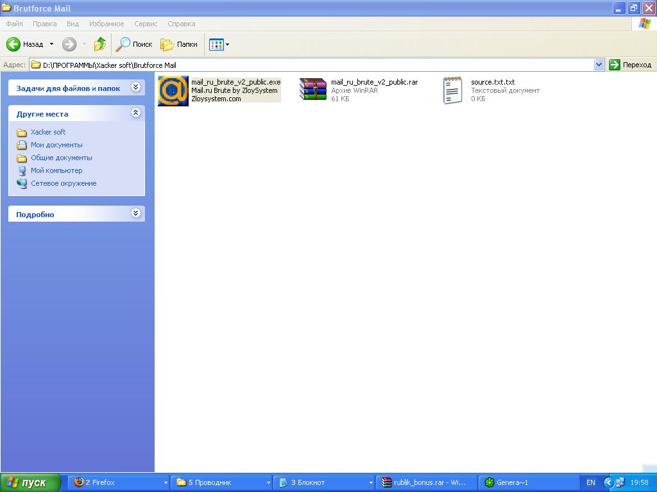Select the mail_ru_brute_v2_public.rar archive icon
The image size is (657, 492).
pyautogui.click(x=313, y=90)
